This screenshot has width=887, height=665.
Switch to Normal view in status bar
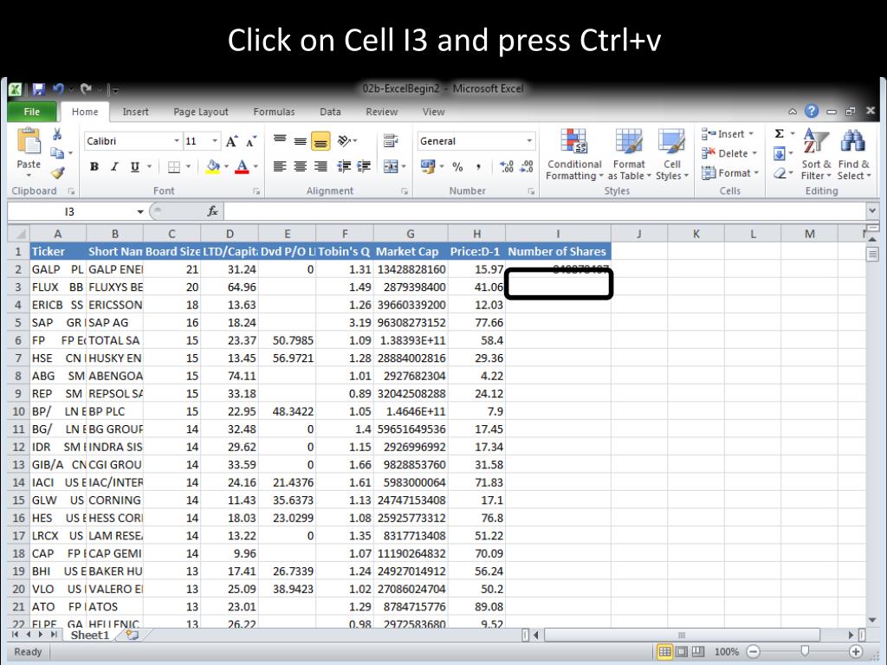point(664,652)
